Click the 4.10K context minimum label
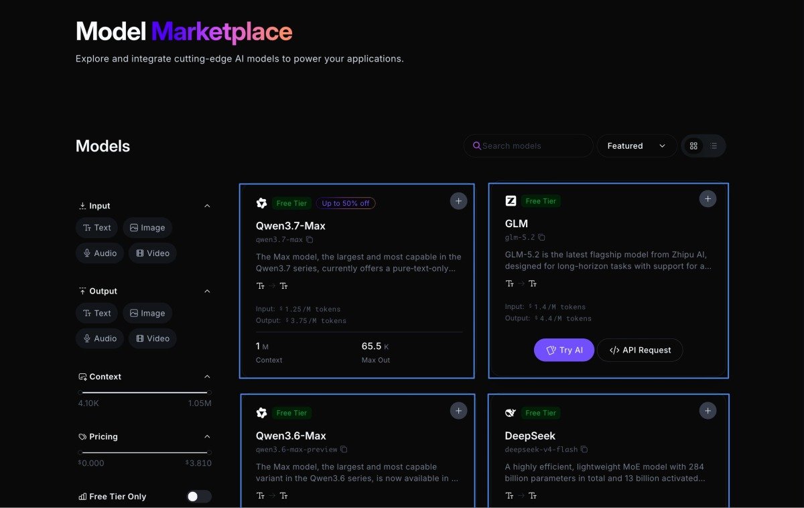 tap(88, 403)
